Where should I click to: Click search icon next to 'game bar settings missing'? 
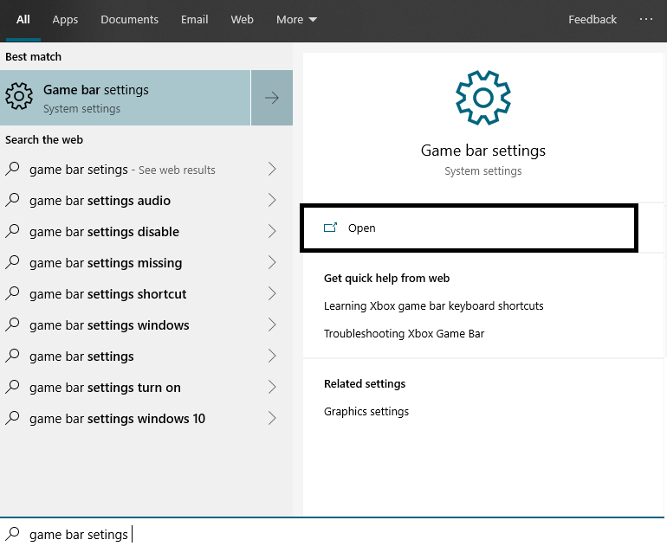coord(13,262)
